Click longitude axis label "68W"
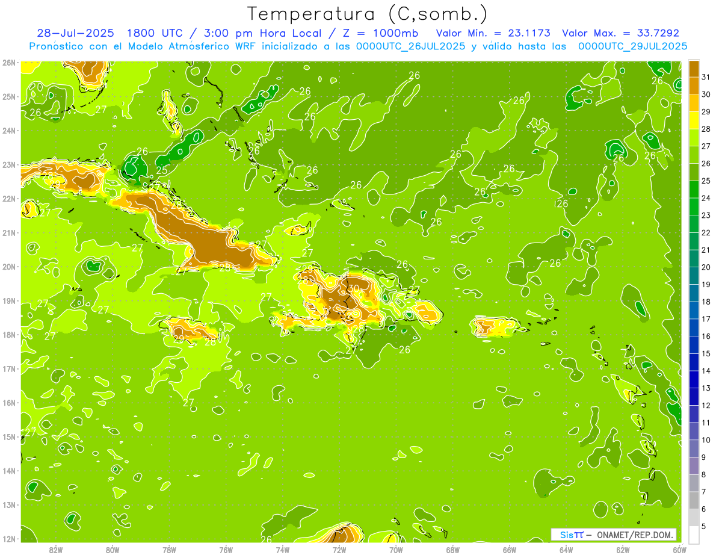Screen dimensions: 722x558 tap(452, 550)
